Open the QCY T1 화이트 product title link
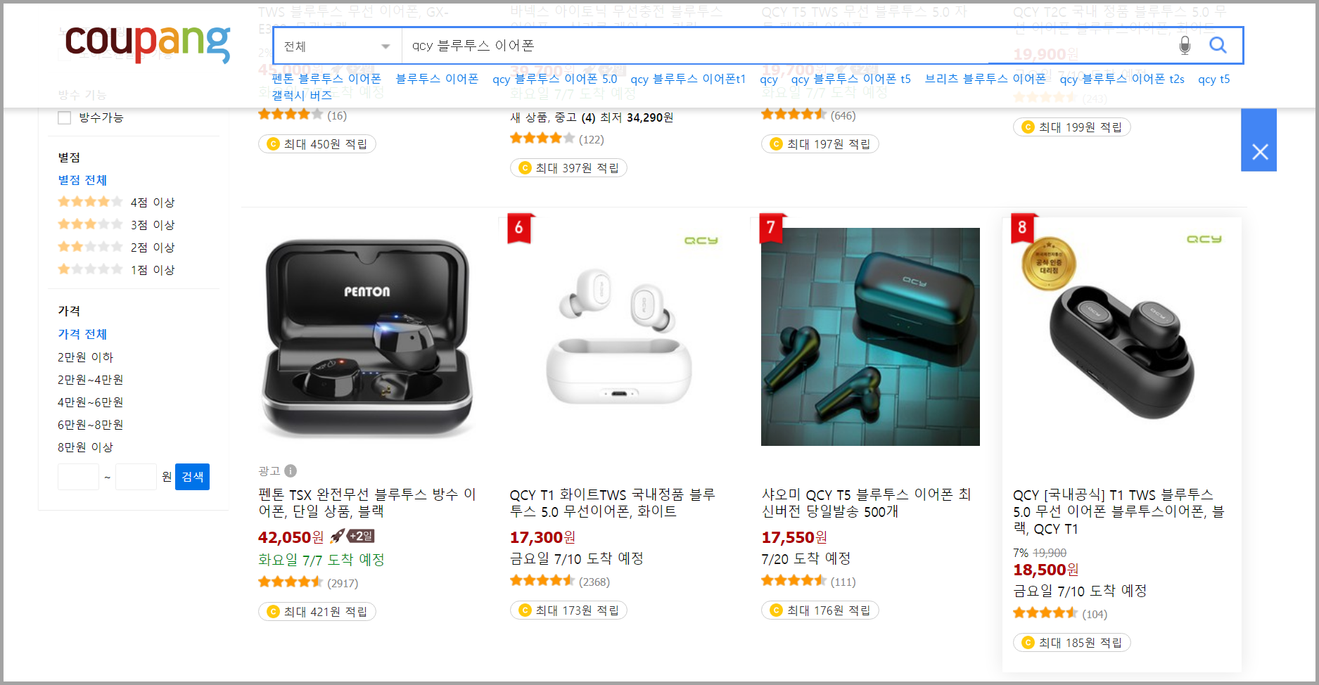Viewport: 1319px width, 685px height. pos(612,503)
